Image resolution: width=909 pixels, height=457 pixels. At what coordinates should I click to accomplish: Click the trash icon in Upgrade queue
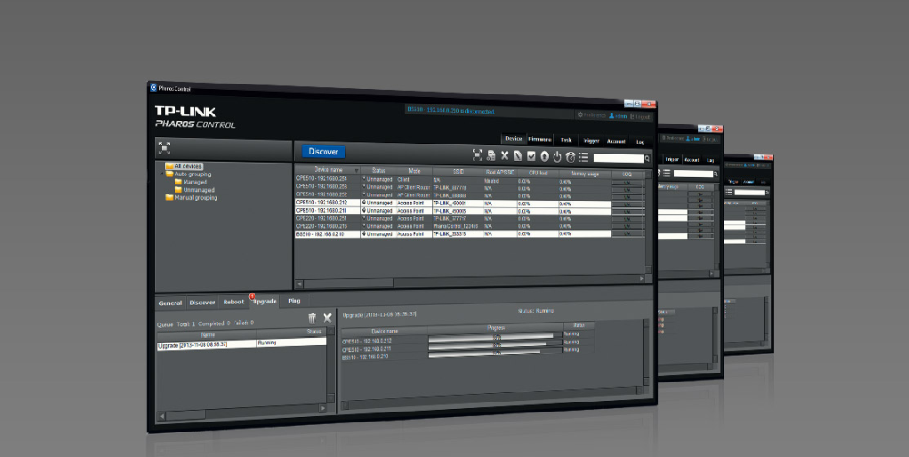point(312,317)
